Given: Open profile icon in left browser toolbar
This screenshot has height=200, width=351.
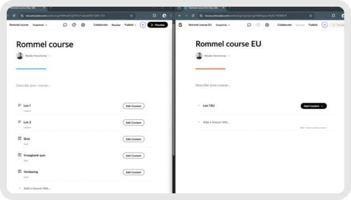Looking at the screenshot, I should (x=164, y=16).
